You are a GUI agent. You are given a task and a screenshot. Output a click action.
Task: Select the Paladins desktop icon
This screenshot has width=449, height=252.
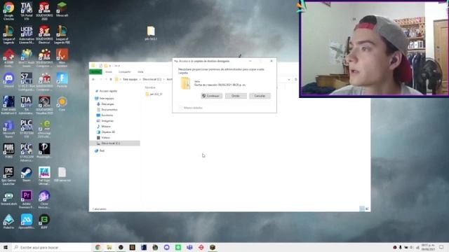point(8,221)
